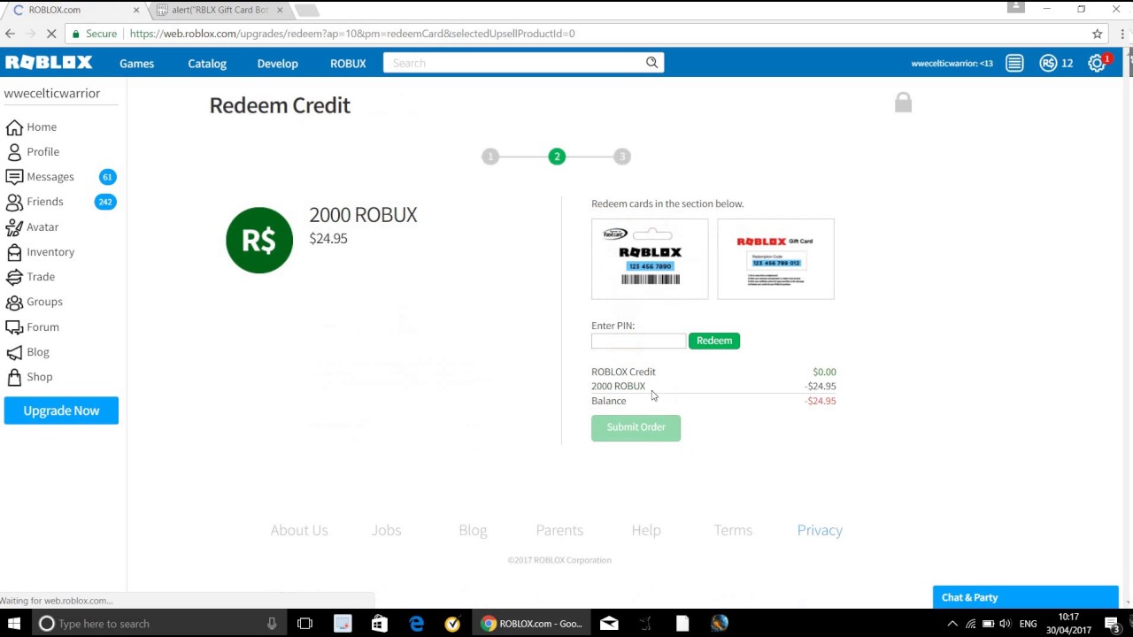Open the Help footer link

[646, 530]
